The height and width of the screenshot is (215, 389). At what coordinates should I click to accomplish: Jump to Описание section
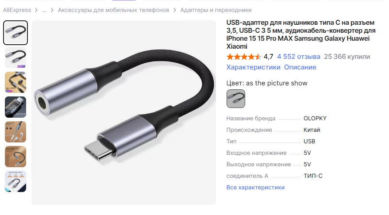point(300,67)
